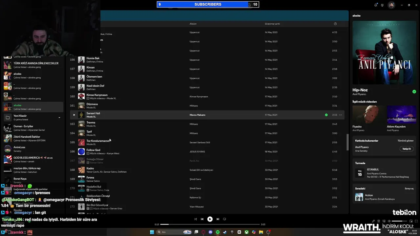Open the Aklımı Kaçırdım music video thumbnail
The height and width of the screenshot is (236, 420).
coord(401,114)
